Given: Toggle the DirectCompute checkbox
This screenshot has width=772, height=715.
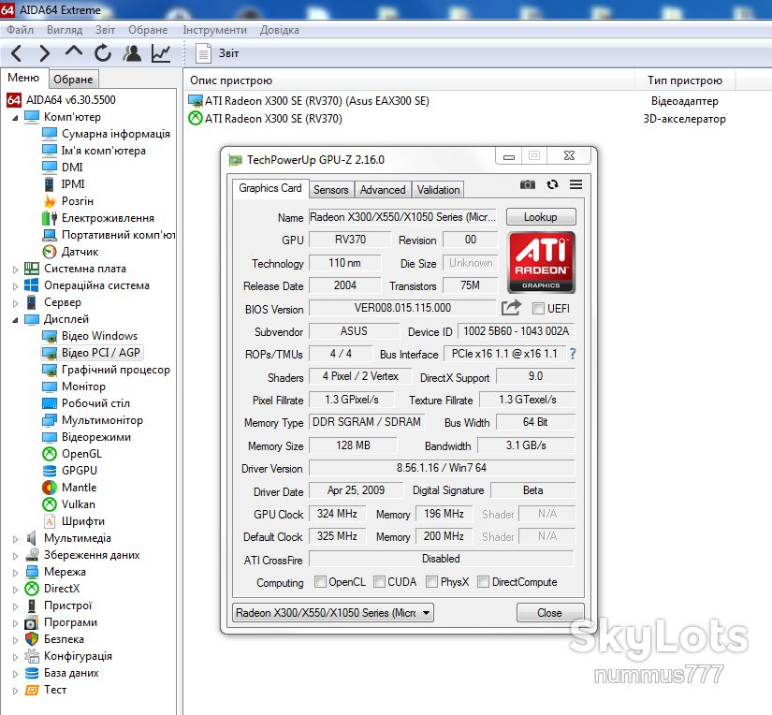Looking at the screenshot, I should [x=484, y=581].
